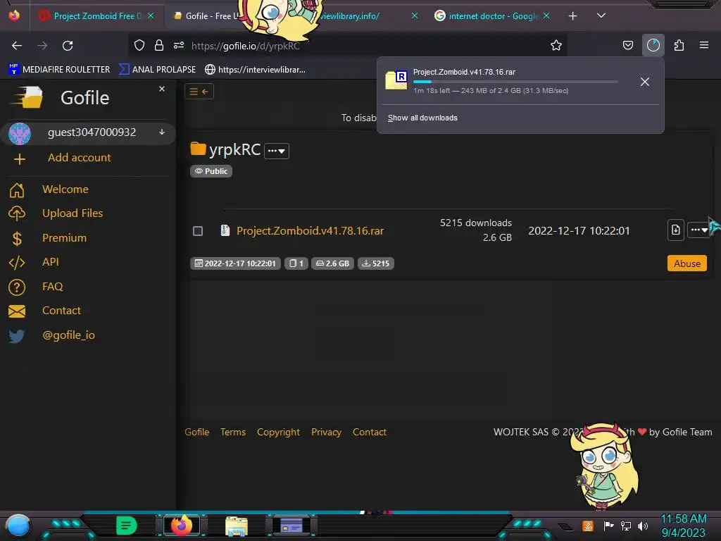Collapse the Gofile sidebar toggle button
This screenshot has width=721, height=541.
pos(199,92)
